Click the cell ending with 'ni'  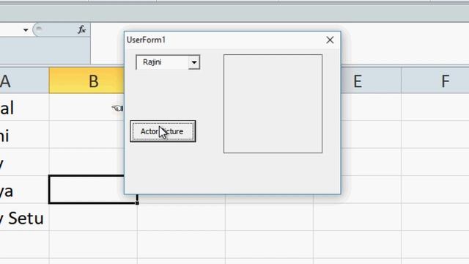[24, 135]
